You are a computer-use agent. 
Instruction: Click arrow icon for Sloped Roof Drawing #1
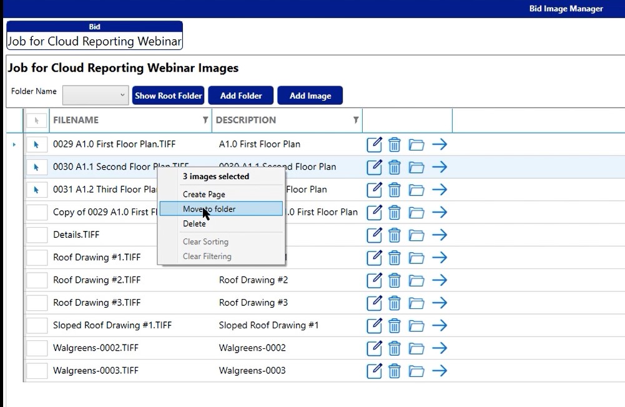(440, 325)
